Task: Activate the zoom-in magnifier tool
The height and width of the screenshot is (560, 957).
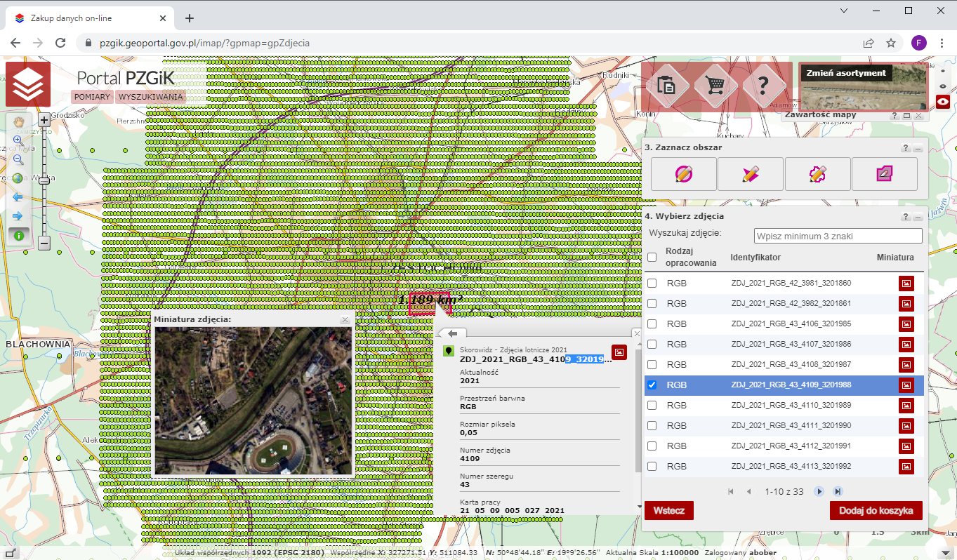Action: [19, 141]
